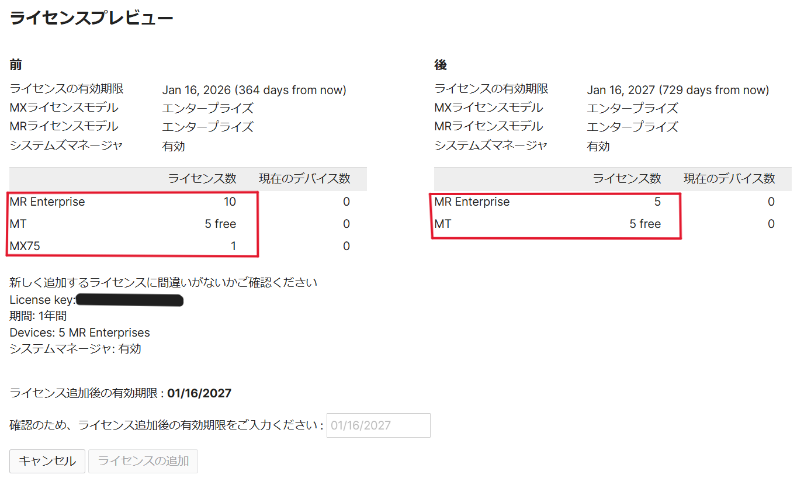This screenshot has height=478, width=811.
Task: Click the ライセンスの追加 button
Action: (x=143, y=461)
